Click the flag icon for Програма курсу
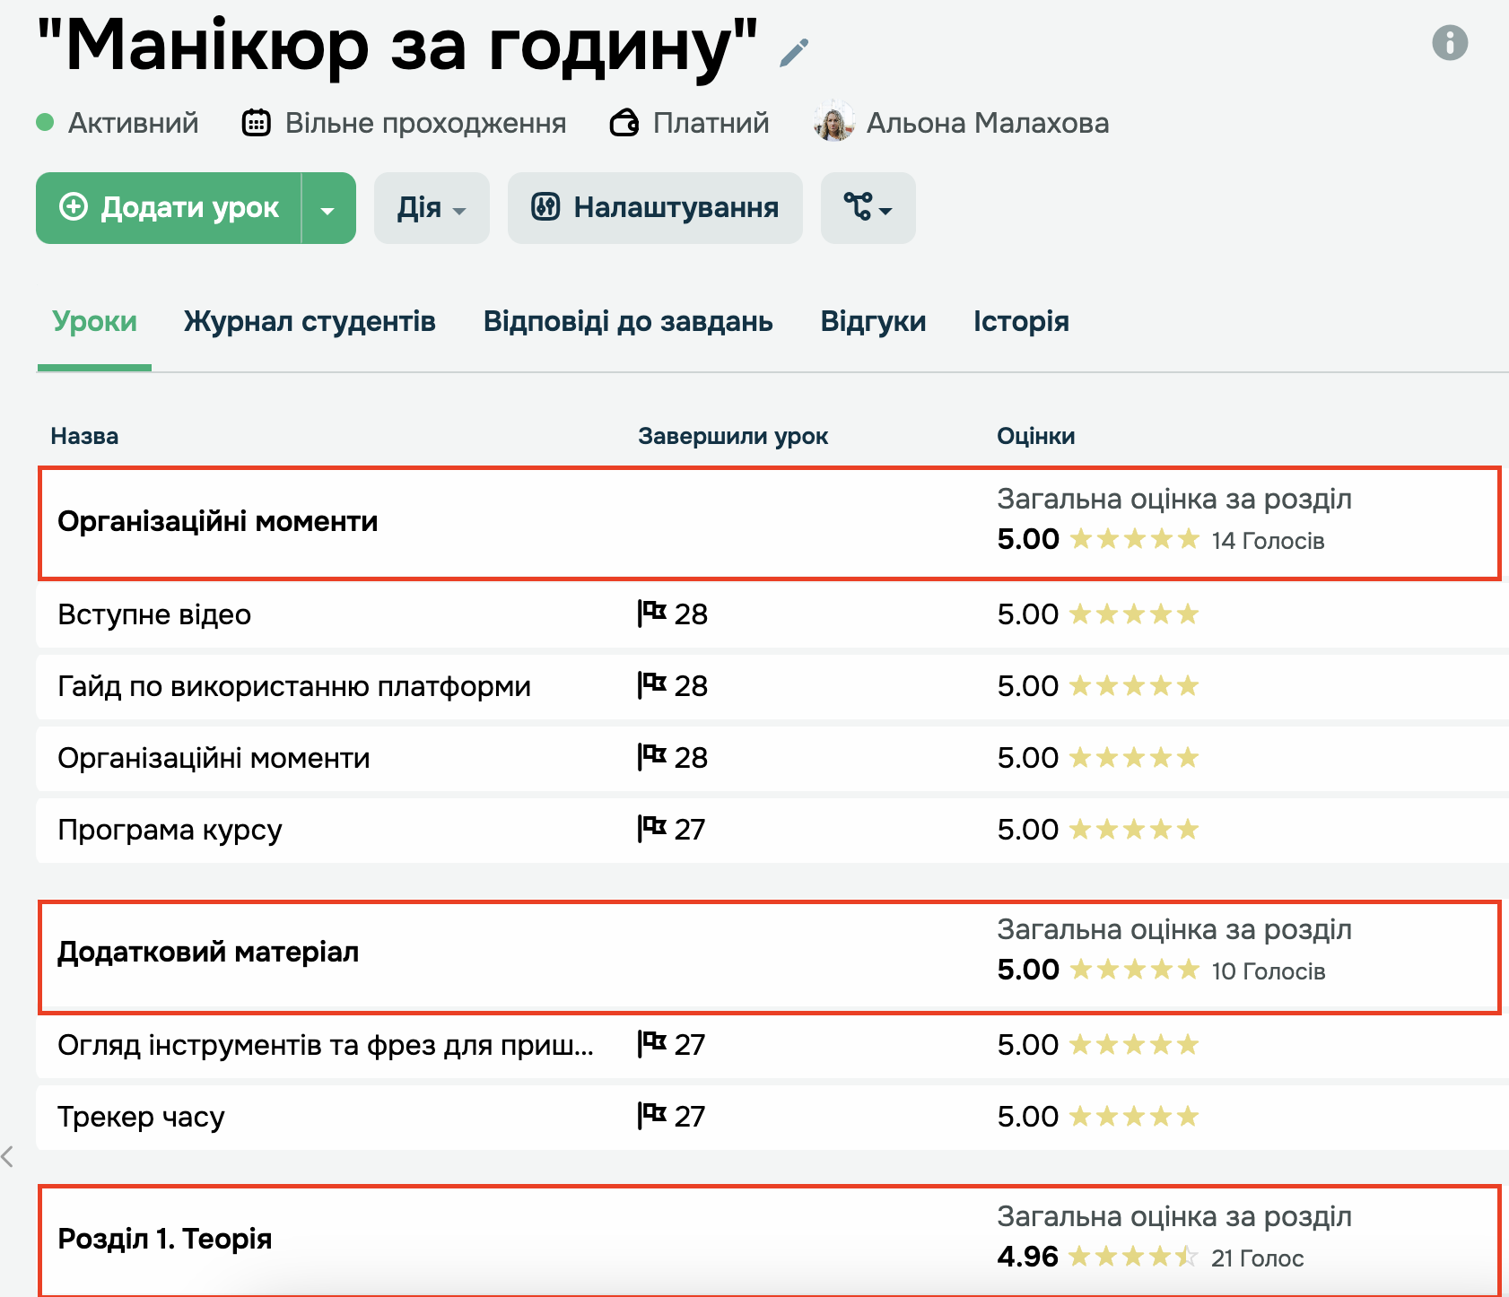 pos(652,829)
